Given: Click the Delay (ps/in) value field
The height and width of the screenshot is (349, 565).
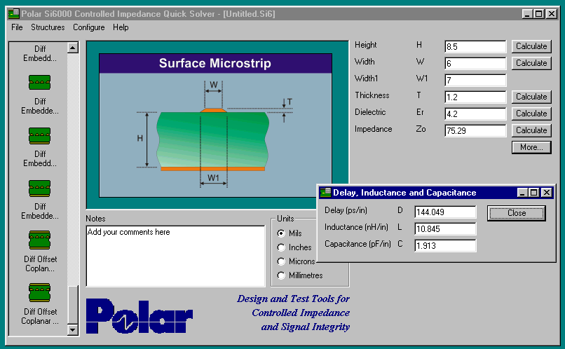Looking at the screenshot, I should click(x=445, y=212).
